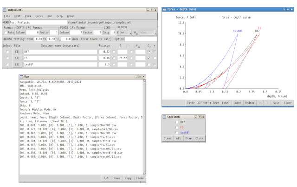This screenshot has height=187, width=297.
Task: Click the UNLOAD fitting to field
Action: pyautogui.click(x=51, y=39)
